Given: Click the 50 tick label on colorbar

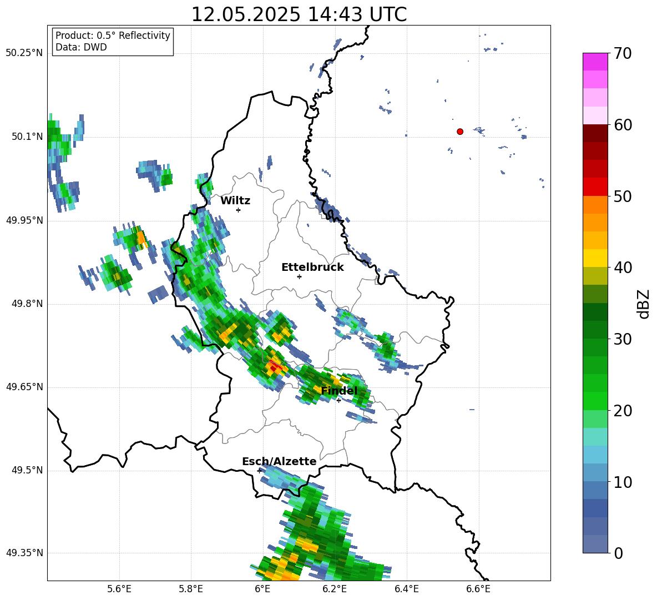Looking at the screenshot, I should point(622,196).
